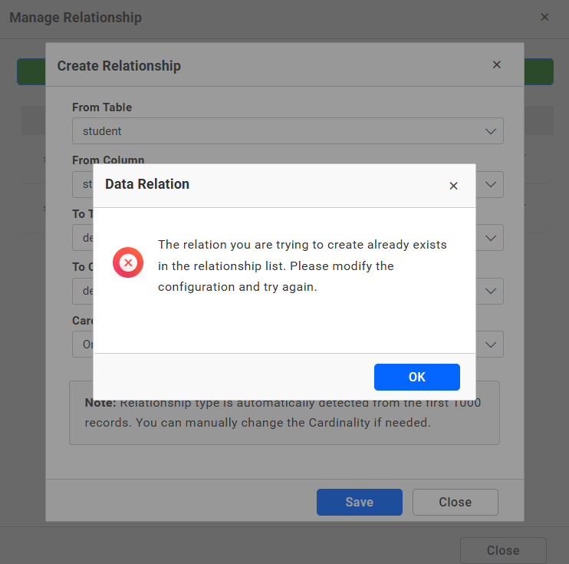
Task: Click the Data Relation dialog title
Action: point(147,184)
